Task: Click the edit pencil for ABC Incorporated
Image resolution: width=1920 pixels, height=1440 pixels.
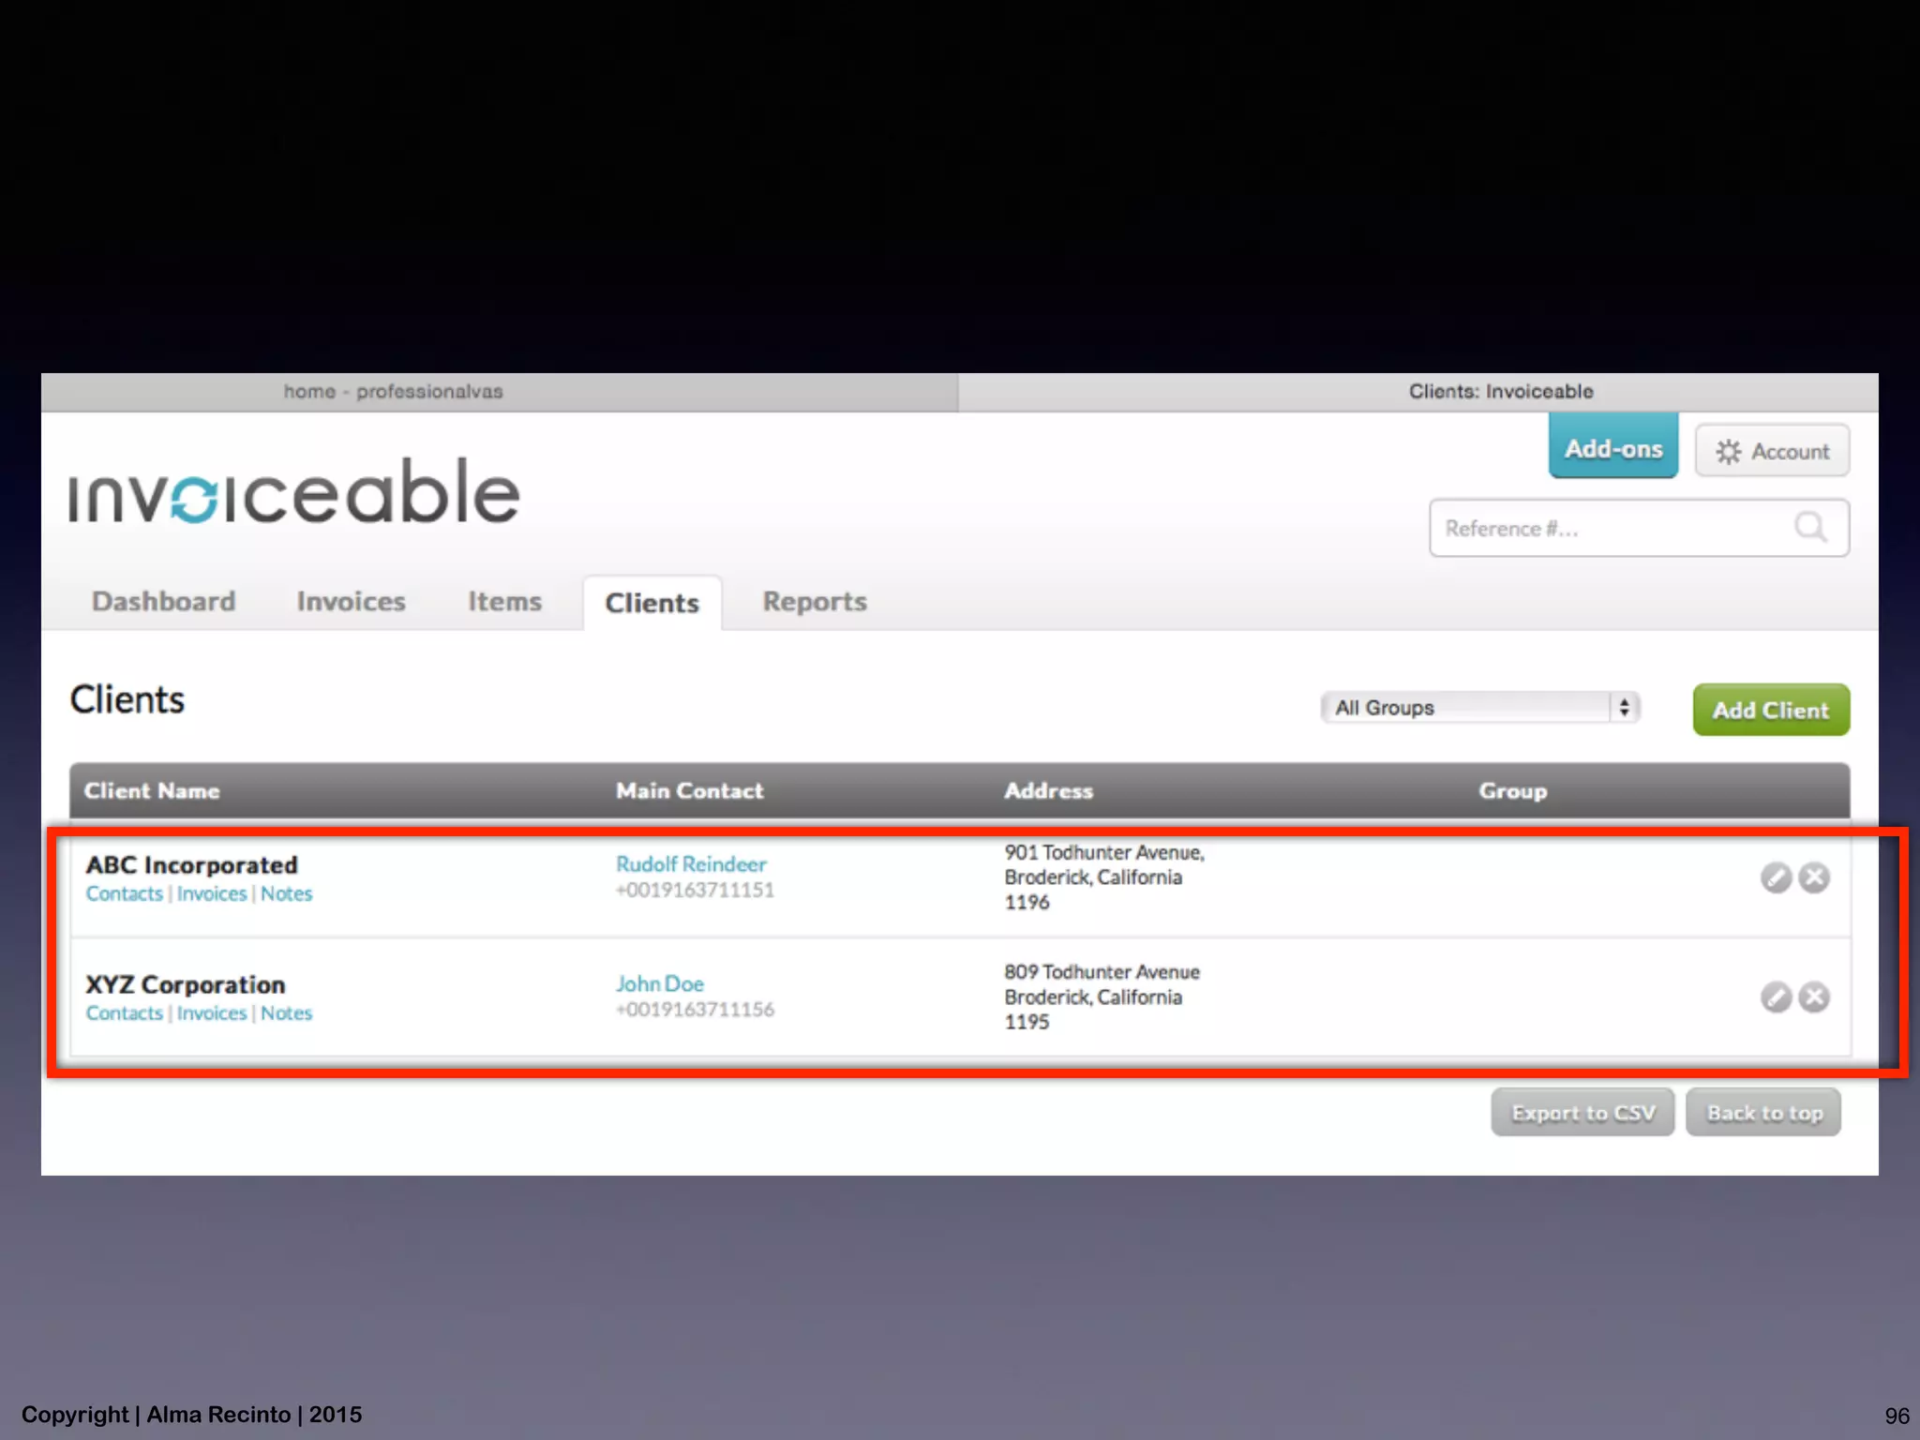Action: click(1776, 877)
